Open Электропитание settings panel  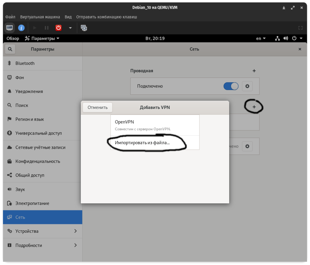43,203
